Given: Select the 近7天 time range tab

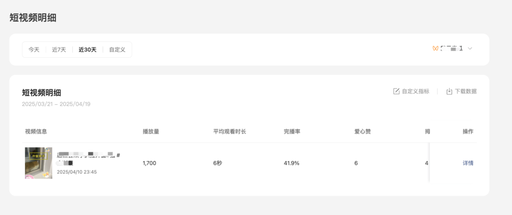Looking at the screenshot, I should click(x=59, y=50).
